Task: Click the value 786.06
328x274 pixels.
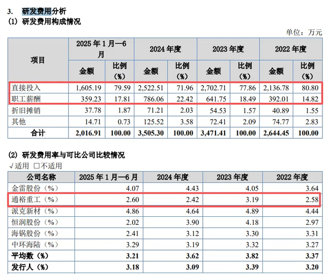Action: pos(154,99)
